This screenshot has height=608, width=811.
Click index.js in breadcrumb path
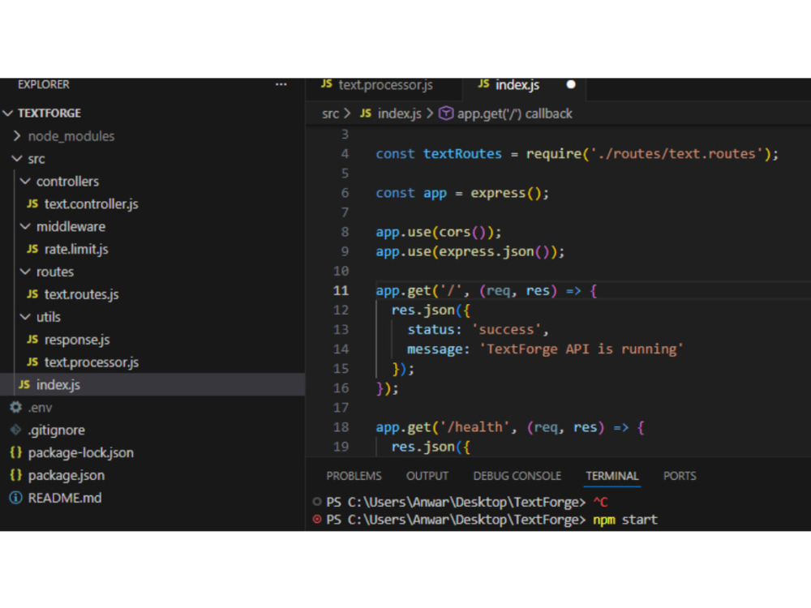click(399, 113)
